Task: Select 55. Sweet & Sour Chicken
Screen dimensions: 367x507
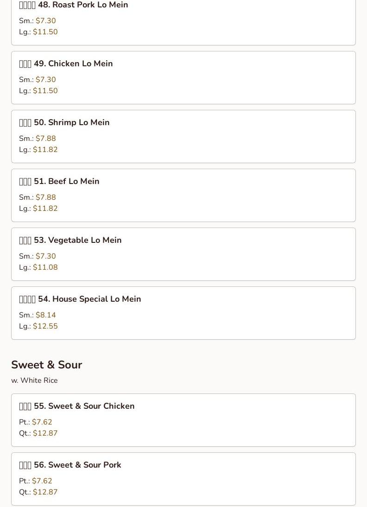Action: point(183,420)
